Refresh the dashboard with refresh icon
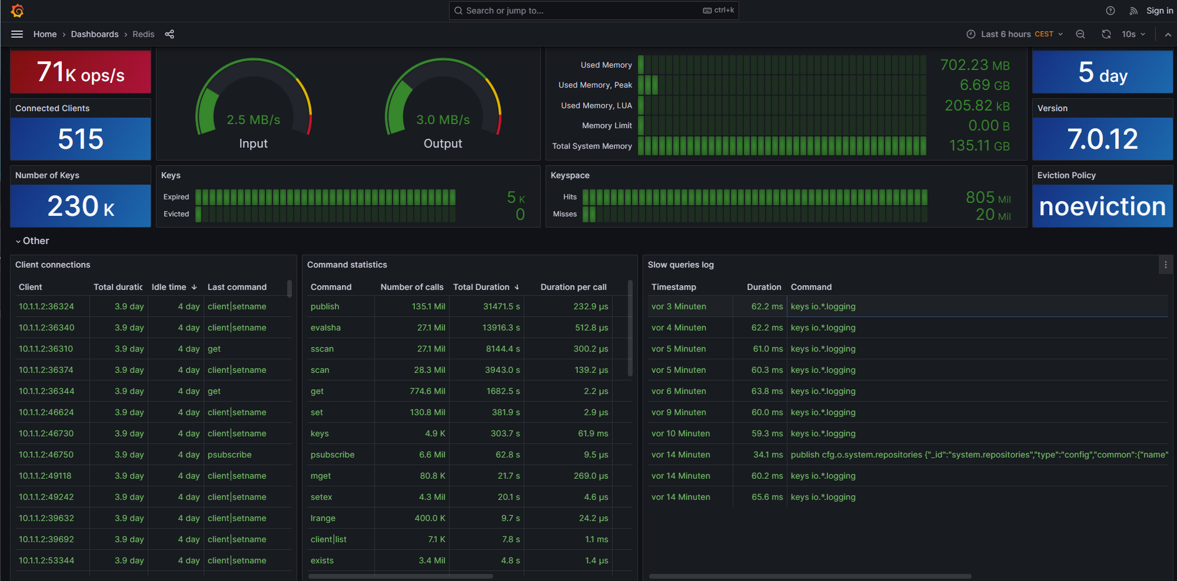 [1106, 34]
